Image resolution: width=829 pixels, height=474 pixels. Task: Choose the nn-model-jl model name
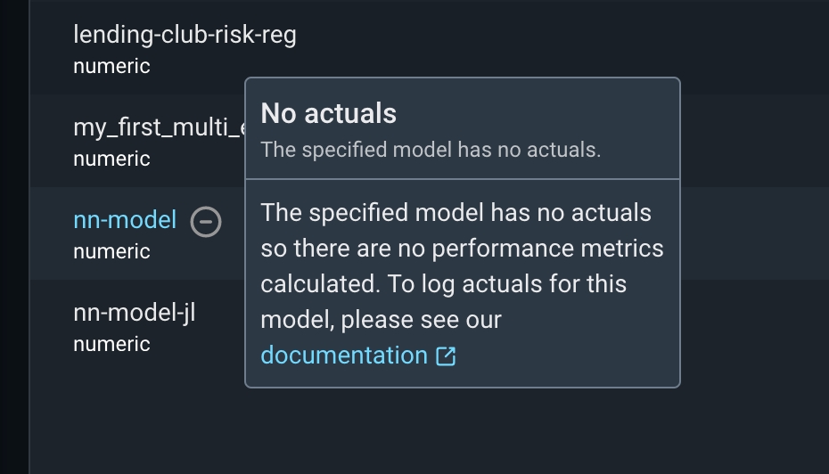(135, 313)
